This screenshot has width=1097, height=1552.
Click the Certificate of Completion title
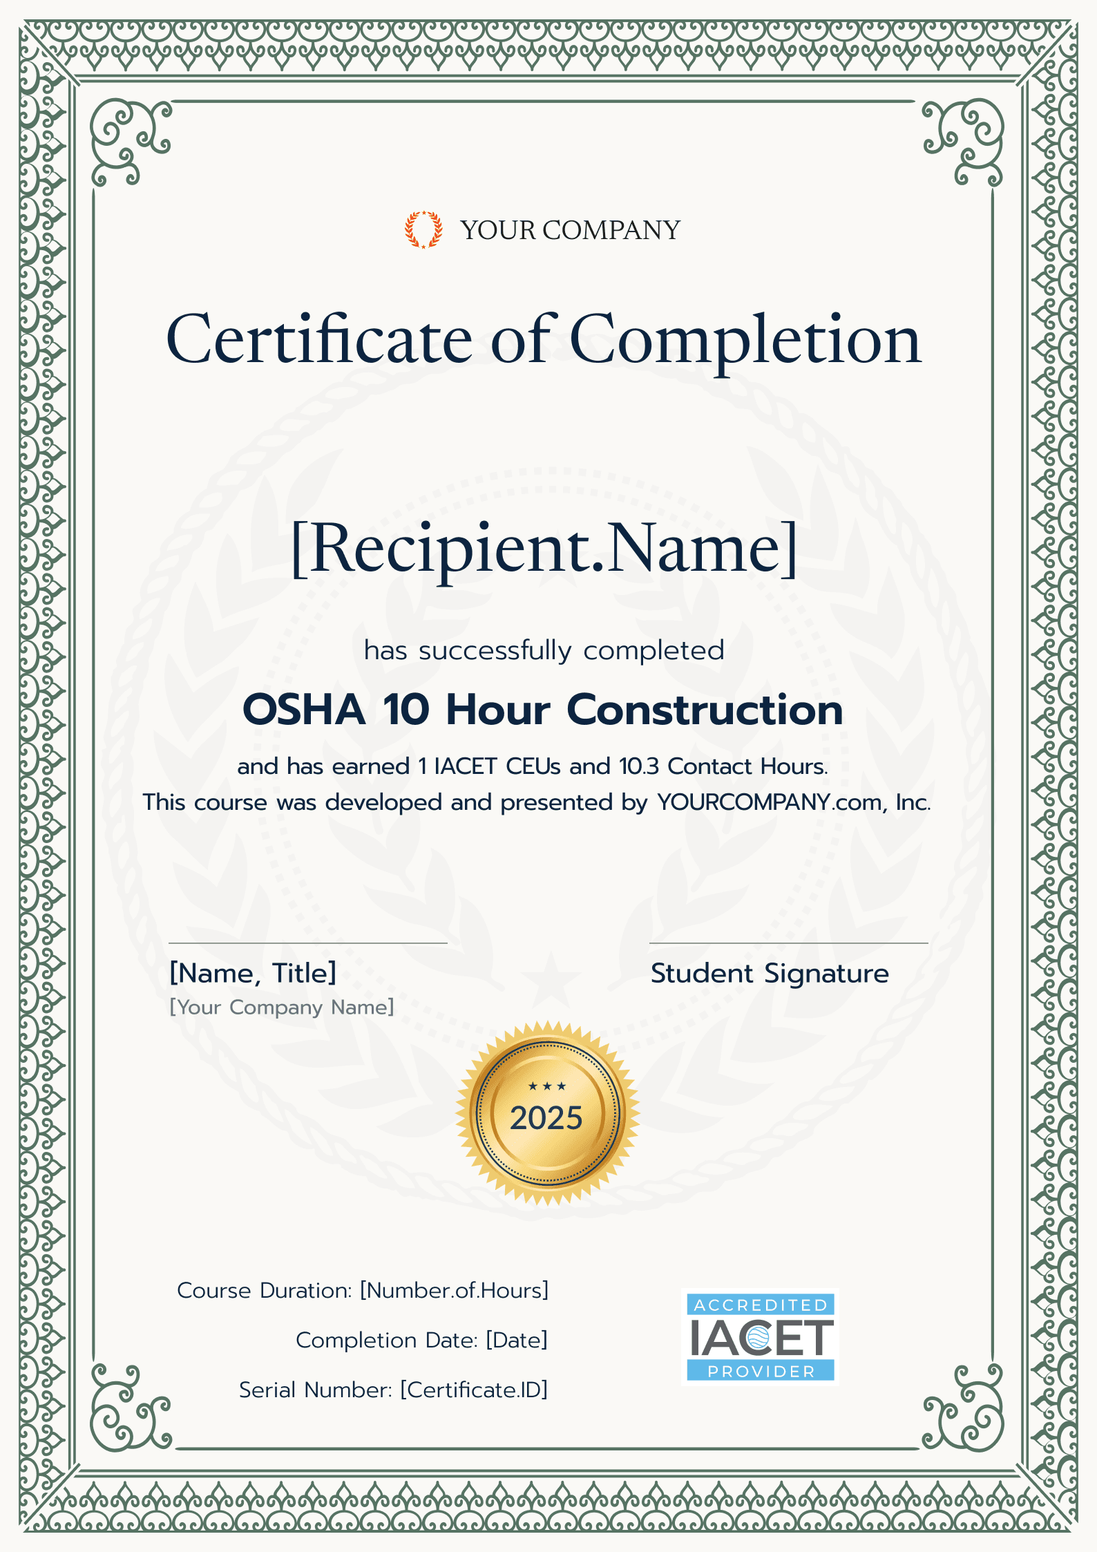point(544,339)
